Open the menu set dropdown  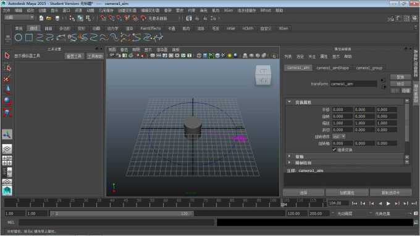click(19, 17)
